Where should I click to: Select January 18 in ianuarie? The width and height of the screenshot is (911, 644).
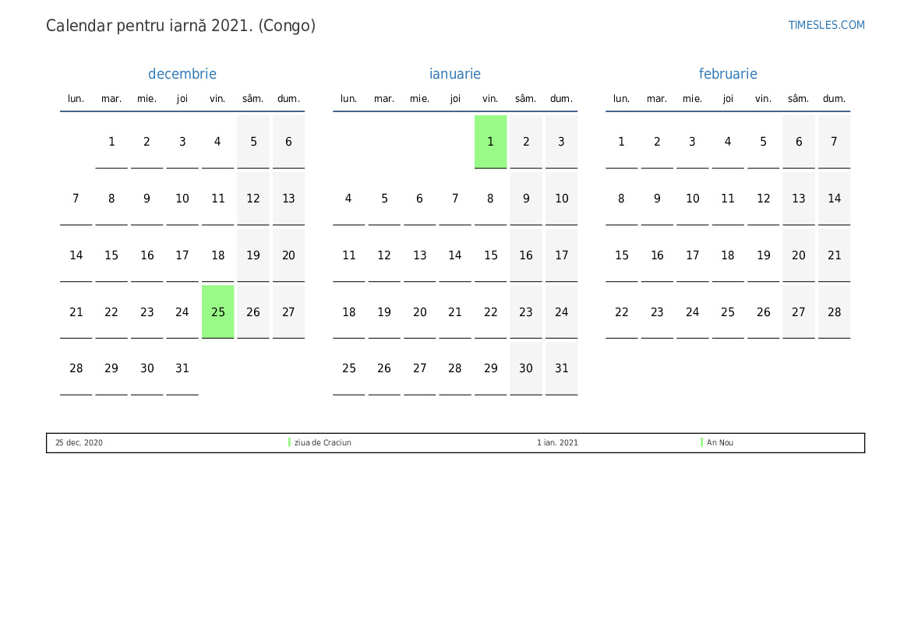(348, 311)
